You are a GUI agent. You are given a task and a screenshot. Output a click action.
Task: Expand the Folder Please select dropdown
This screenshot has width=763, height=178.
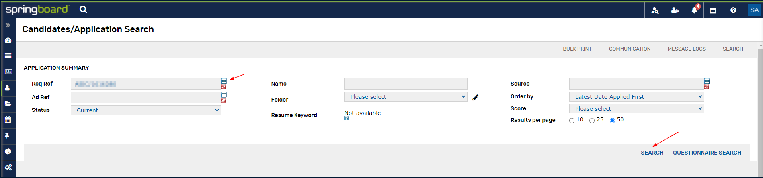coord(406,97)
